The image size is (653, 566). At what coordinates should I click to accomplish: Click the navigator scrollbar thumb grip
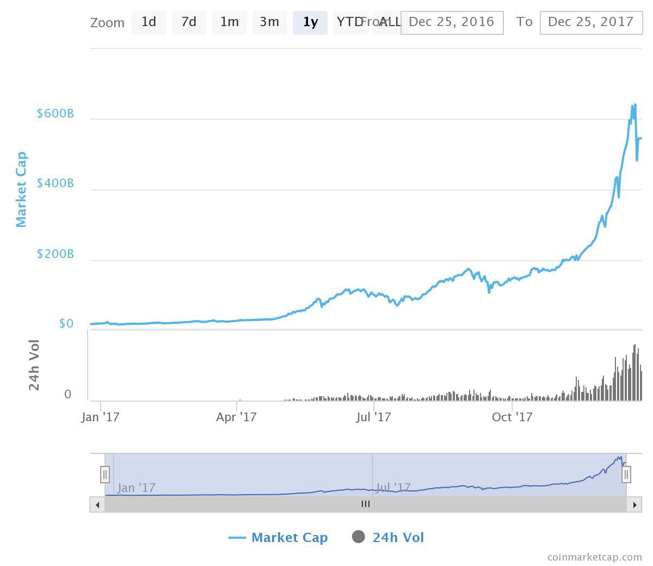pos(366,505)
